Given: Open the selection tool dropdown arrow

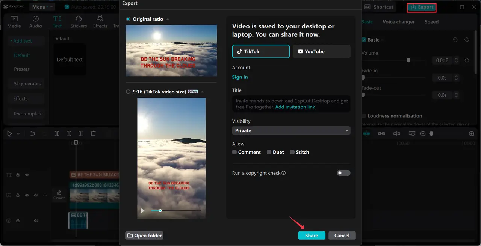Looking at the screenshot, I should (x=18, y=133).
